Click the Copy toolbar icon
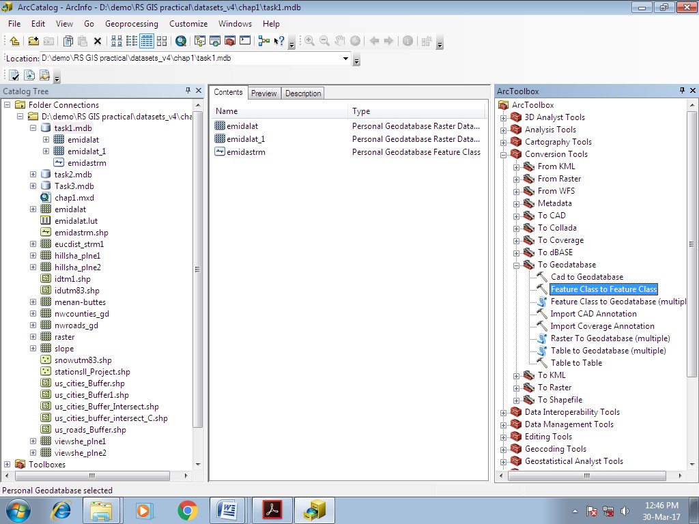The height and width of the screenshot is (524, 699). pyautogui.click(x=68, y=41)
